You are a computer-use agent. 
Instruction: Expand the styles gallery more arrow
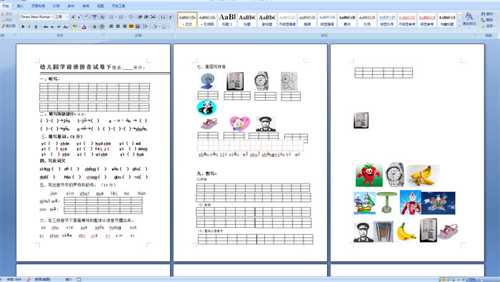(x=459, y=25)
